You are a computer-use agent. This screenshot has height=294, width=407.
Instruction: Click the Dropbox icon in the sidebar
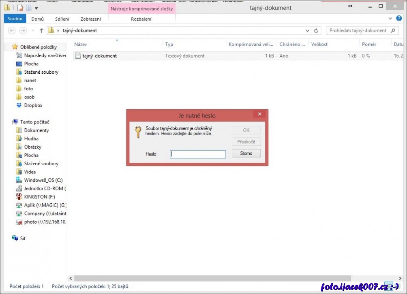19,105
